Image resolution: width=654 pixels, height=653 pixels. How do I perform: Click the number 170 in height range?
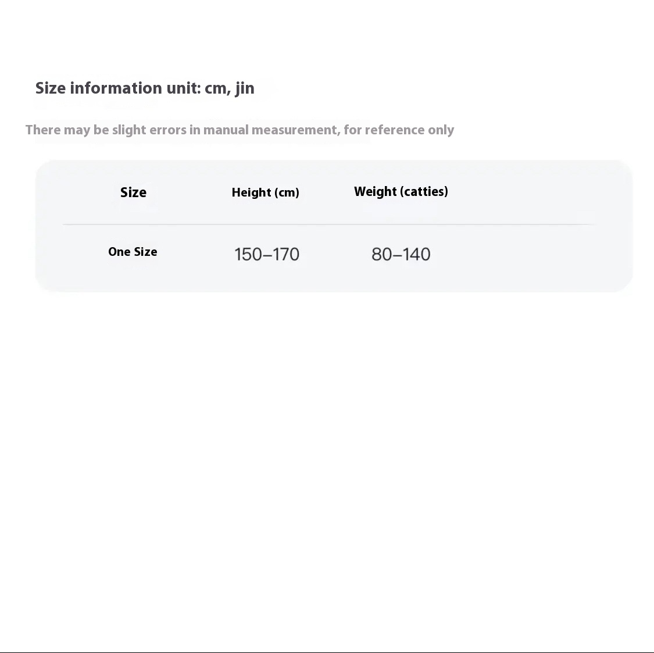[285, 254]
